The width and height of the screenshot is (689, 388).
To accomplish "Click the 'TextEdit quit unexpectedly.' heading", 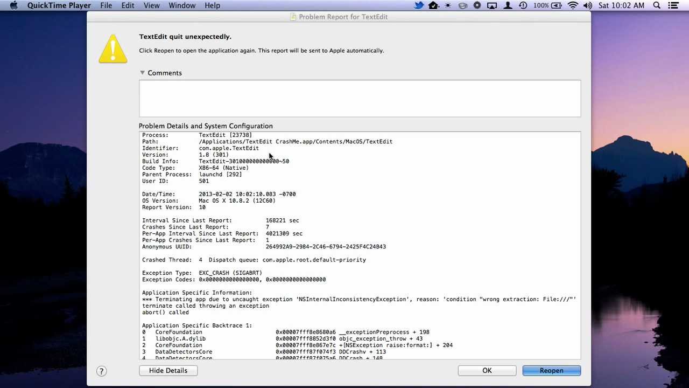I will 185,37.
